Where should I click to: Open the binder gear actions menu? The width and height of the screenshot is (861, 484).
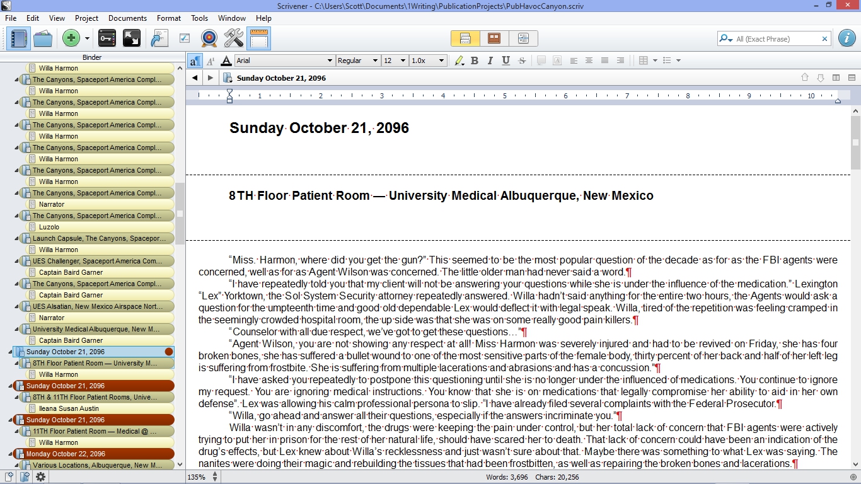[x=40, y=477]
